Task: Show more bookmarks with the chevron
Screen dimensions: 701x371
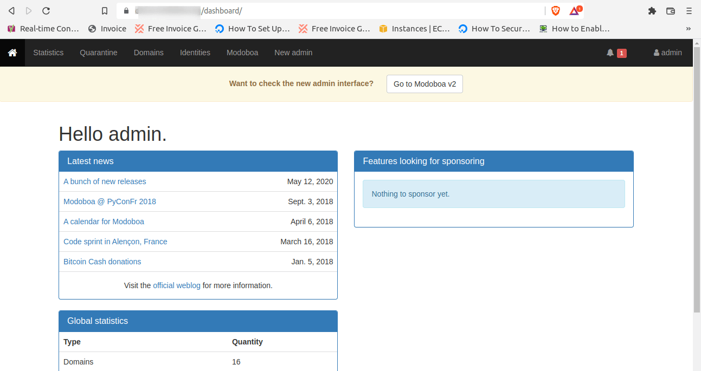Action: [x=689, y=29]
